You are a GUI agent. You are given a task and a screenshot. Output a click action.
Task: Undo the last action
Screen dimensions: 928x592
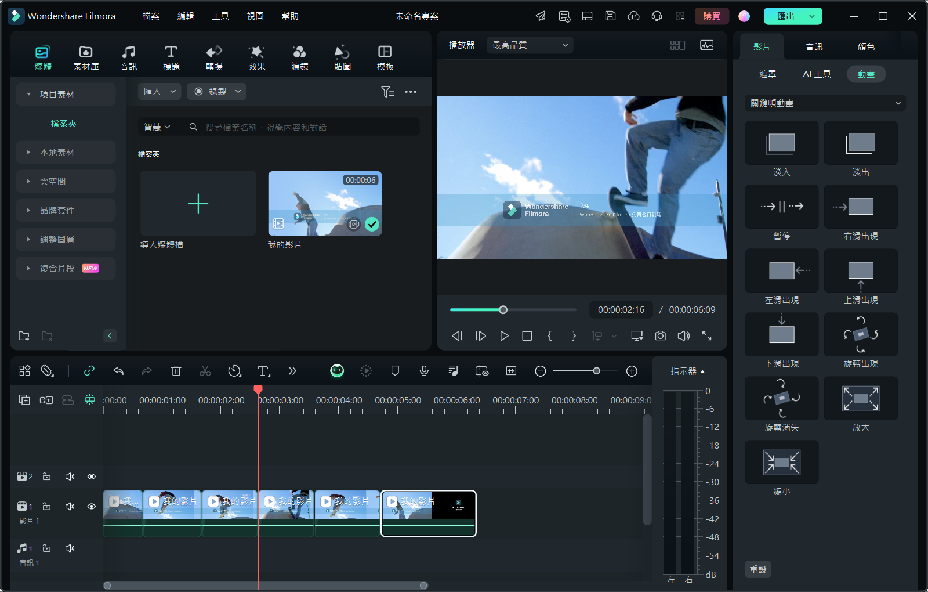tap(118, 371)
